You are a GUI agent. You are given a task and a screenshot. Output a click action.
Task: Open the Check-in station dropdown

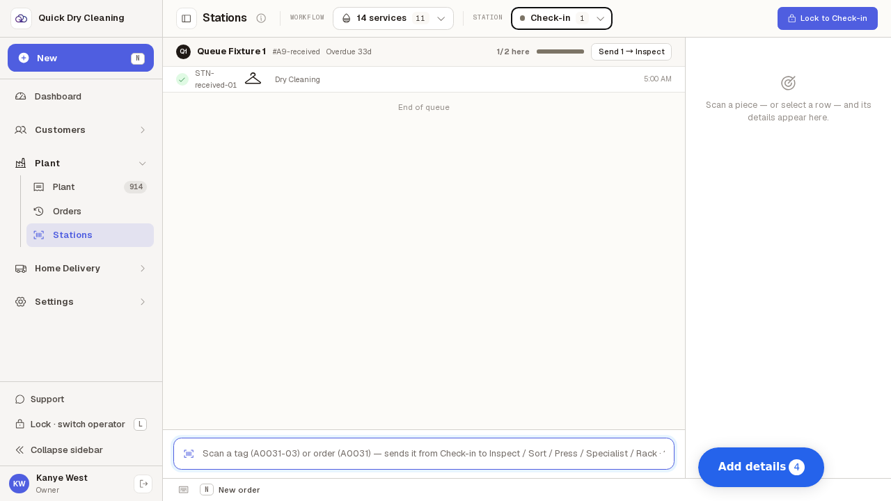[562, 18]
